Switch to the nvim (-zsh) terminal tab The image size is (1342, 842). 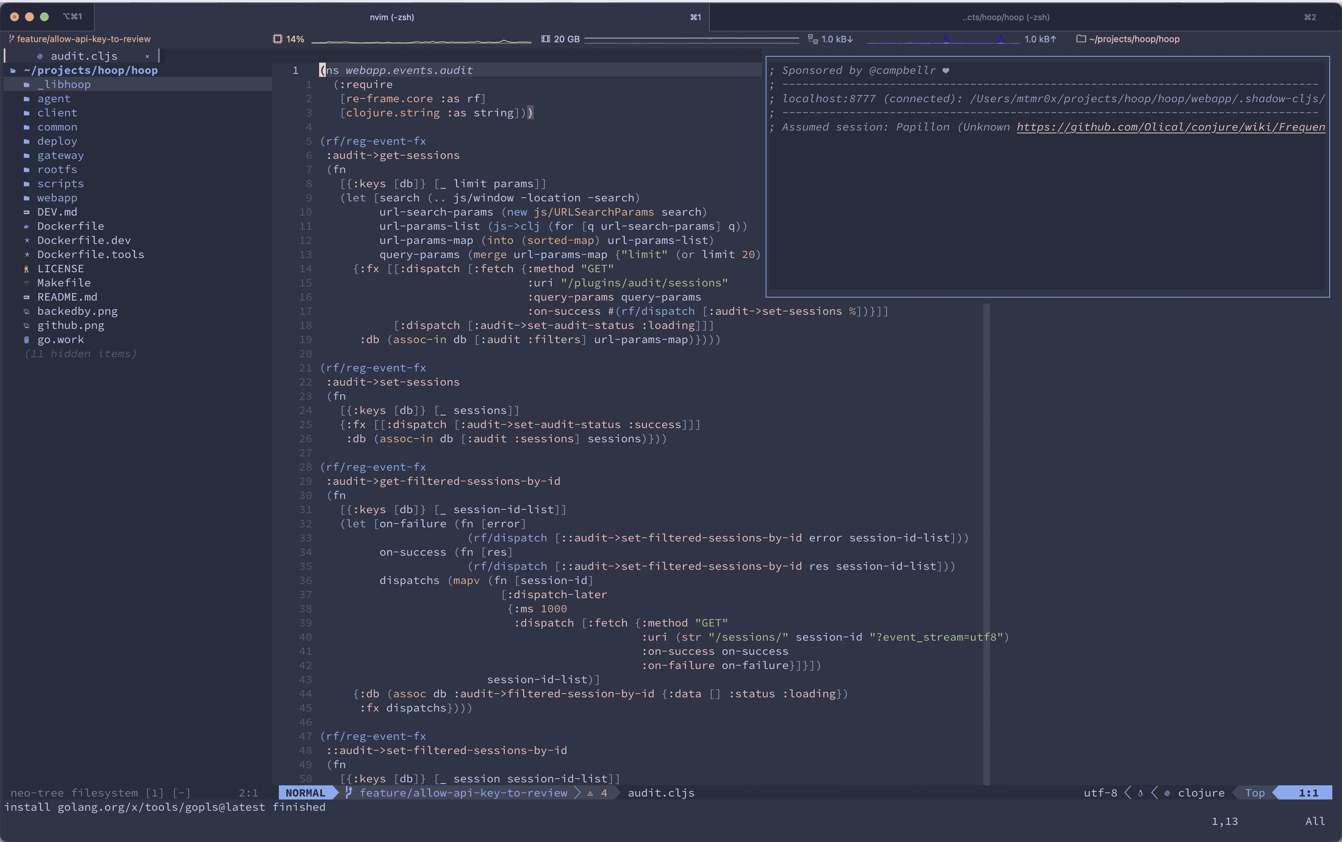[392, 17]
